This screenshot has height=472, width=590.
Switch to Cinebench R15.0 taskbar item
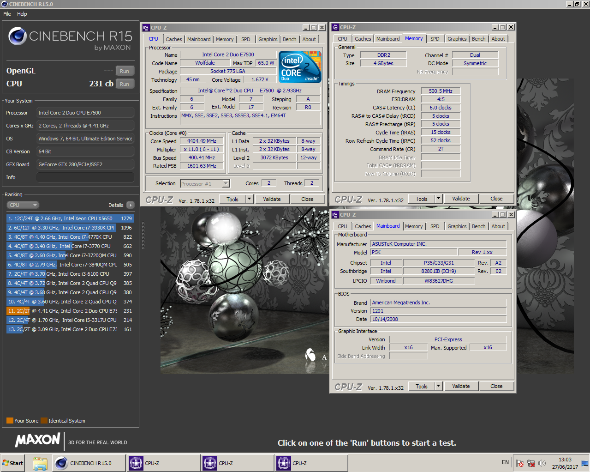tap(89, 463)
